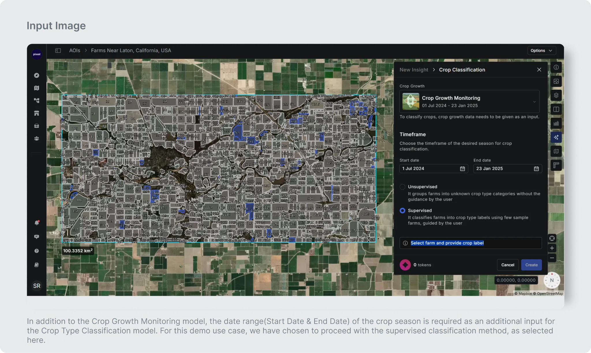Expand the Crop Growth Monitoring dropdown
Viewport: 591px width, 353px height.
(x=534, y=102)
